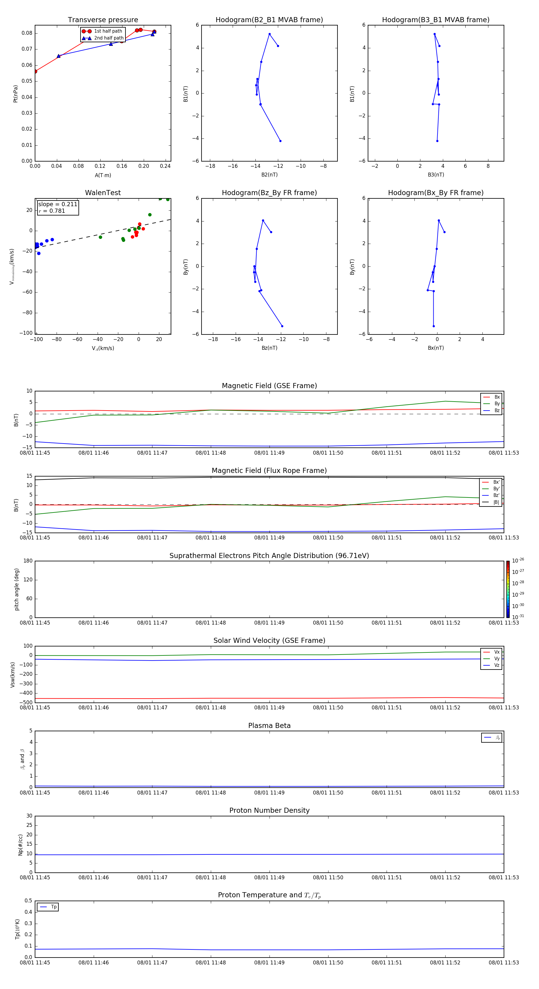539x989 pixels.
Task: Click the topmost data point in B2_B1 hodogram
Action: click(269, 34)
